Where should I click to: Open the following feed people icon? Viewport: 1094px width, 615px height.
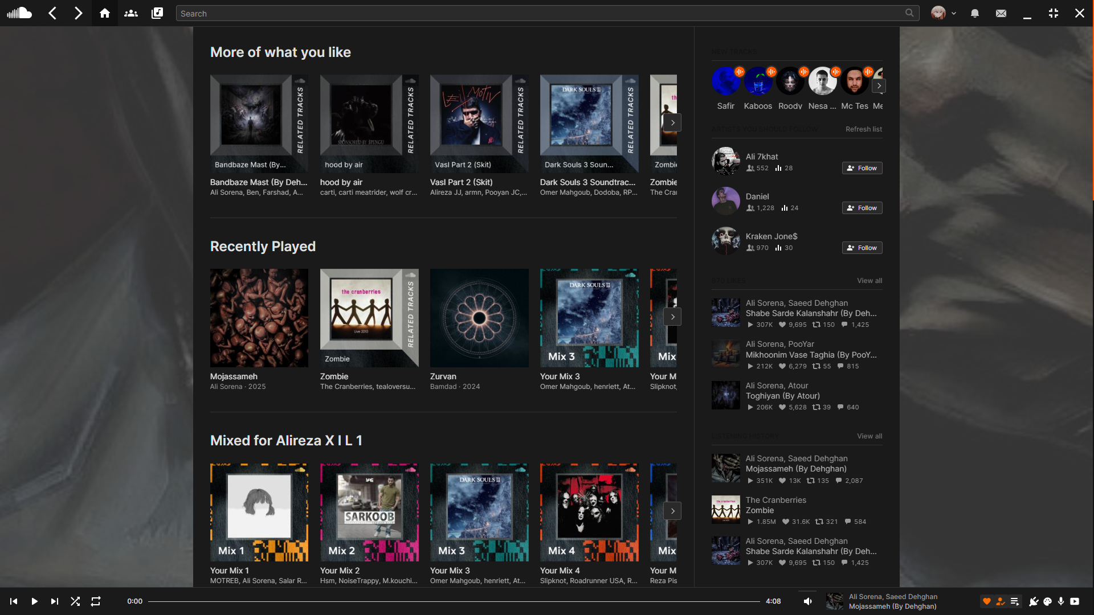click(x=131, y=13)
